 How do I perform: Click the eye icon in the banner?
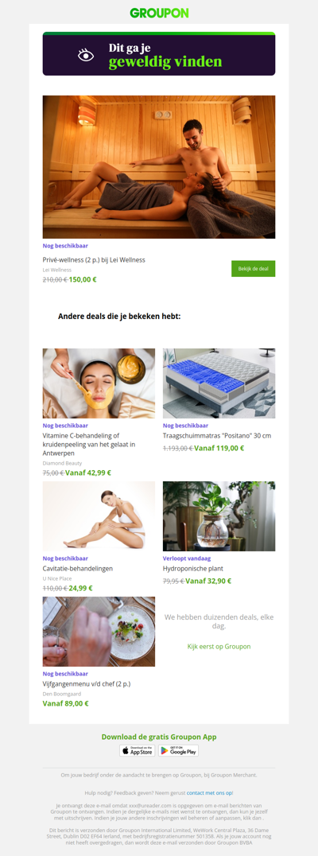tap(86, 55)
